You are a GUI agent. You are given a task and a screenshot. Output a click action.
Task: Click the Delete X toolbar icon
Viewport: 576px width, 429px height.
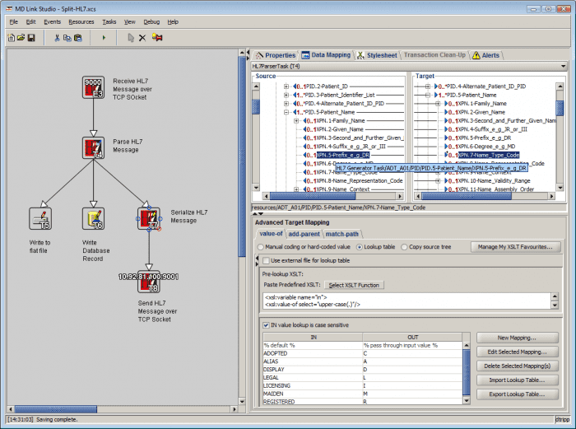142,38
